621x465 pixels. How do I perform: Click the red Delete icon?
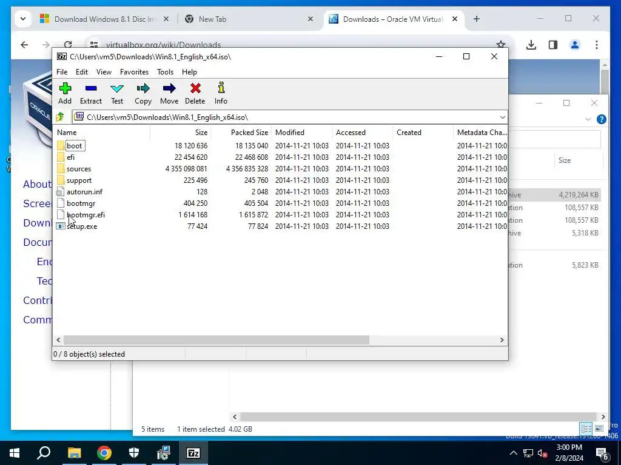pyautogui.click(x=195, y=88)
